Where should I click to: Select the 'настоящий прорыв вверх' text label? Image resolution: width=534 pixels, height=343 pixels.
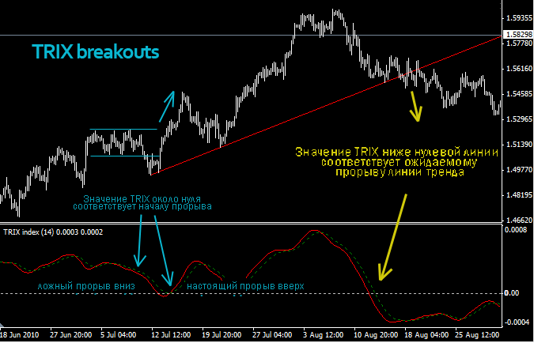tap(245, 286)
